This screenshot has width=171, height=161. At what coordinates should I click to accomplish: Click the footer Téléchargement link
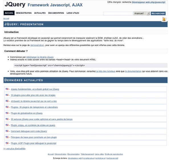[87, 154]
